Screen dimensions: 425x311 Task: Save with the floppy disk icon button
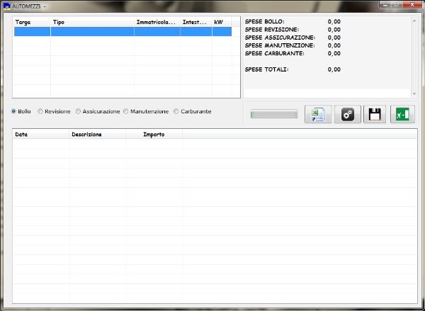point(375,115)
